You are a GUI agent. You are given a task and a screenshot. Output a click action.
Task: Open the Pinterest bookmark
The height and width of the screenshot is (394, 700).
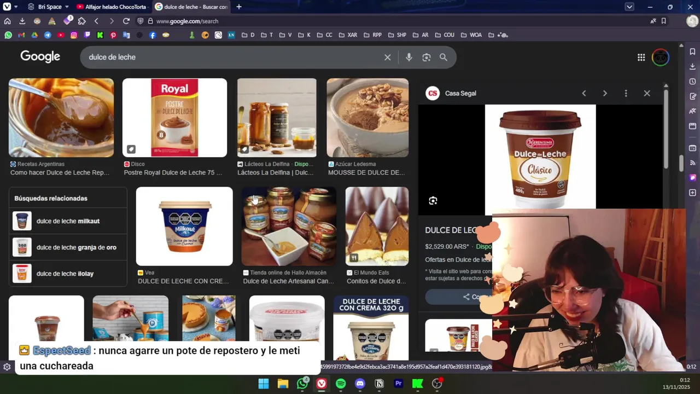click(113, 35)
